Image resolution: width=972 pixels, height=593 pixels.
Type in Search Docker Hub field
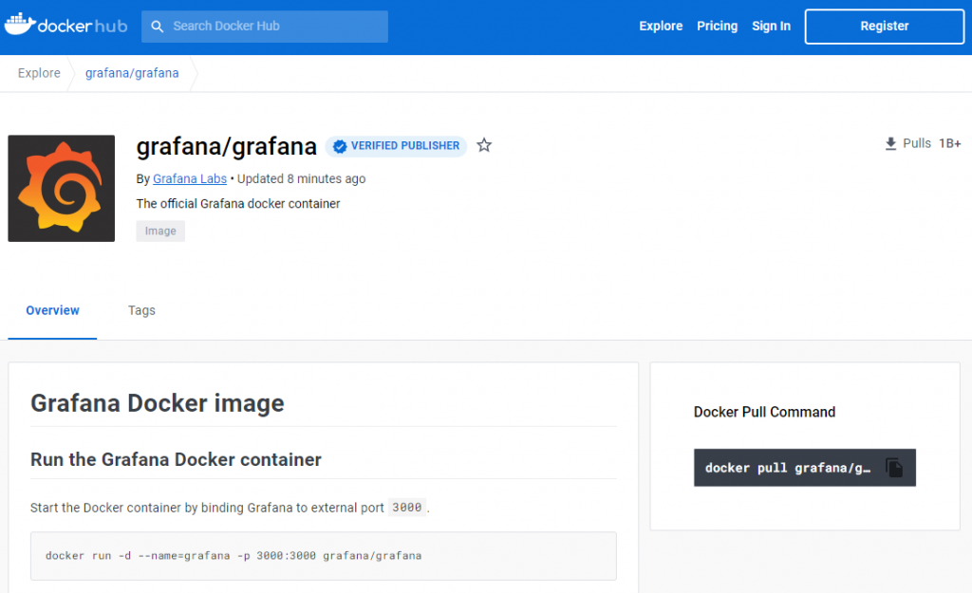pos(275,27)
